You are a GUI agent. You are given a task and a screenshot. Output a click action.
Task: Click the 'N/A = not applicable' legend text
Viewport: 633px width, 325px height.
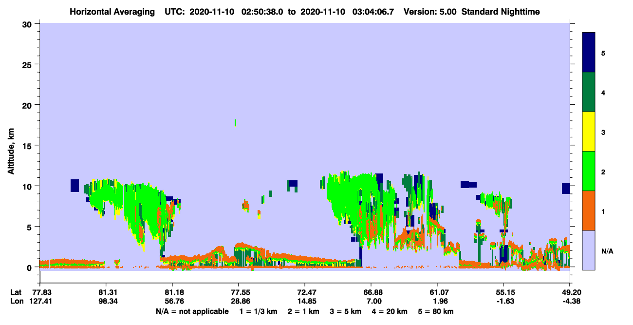[x=192, y=311]
